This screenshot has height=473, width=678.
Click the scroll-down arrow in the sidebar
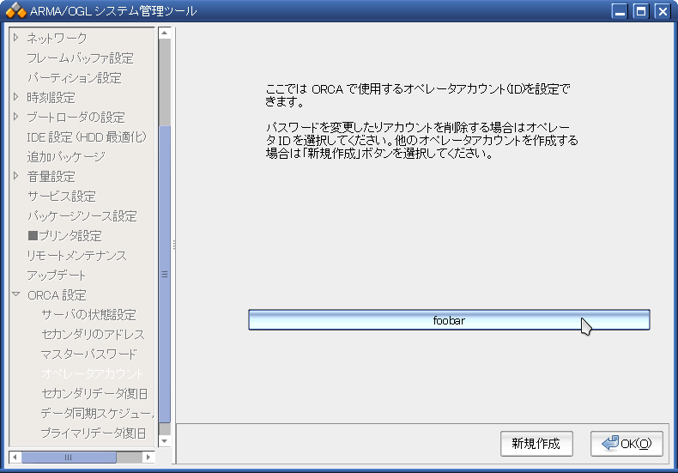[x=165, y=440]
